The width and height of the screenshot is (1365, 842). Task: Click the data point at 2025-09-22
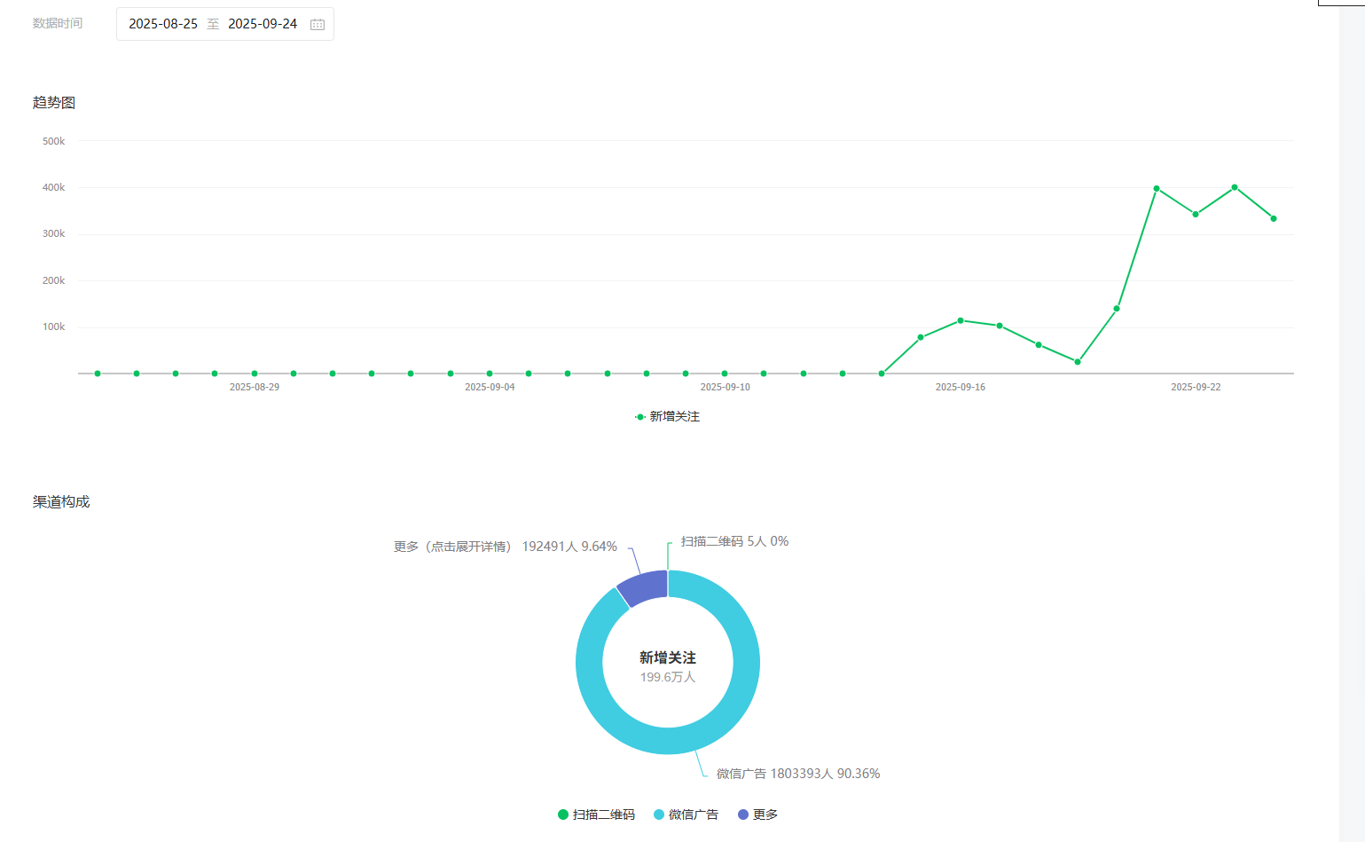point(1196,214)
